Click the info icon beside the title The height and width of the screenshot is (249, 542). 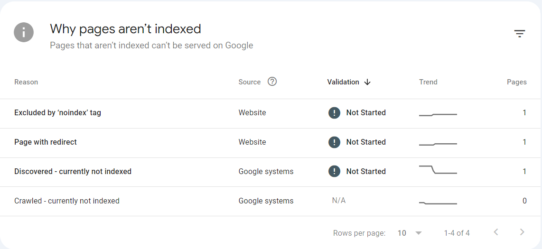click(x=24, y=33)
